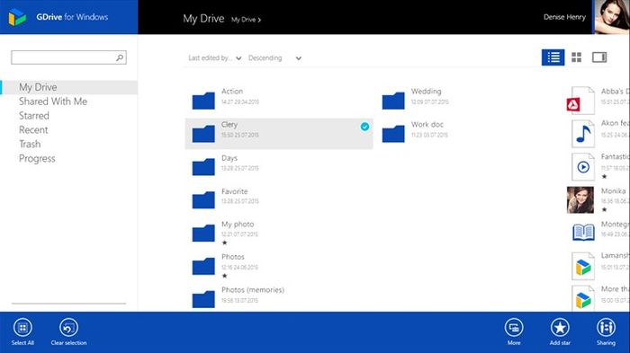Open Shared With Me section
Screen dimensions: 630x353
point(53,101)
